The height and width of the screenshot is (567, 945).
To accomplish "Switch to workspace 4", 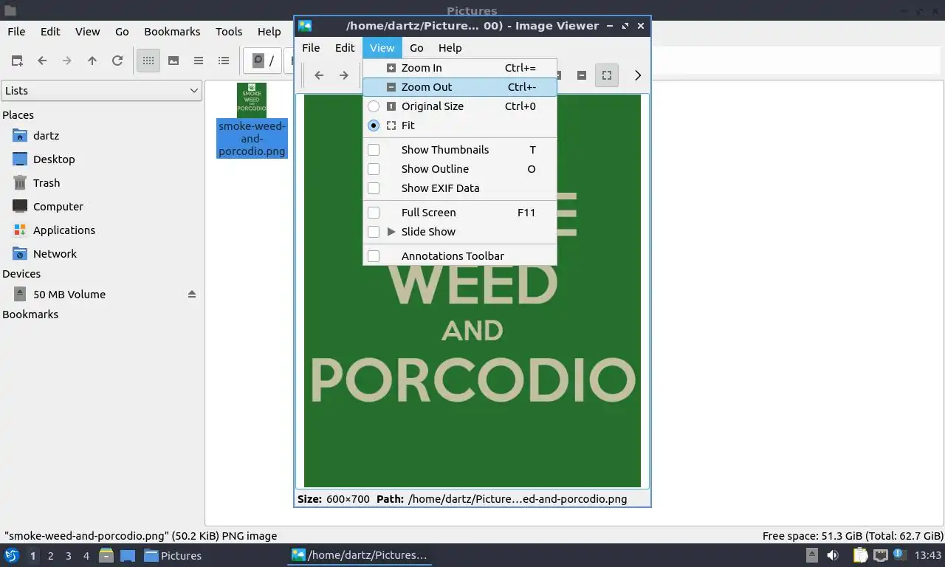I will click(86, 556).
